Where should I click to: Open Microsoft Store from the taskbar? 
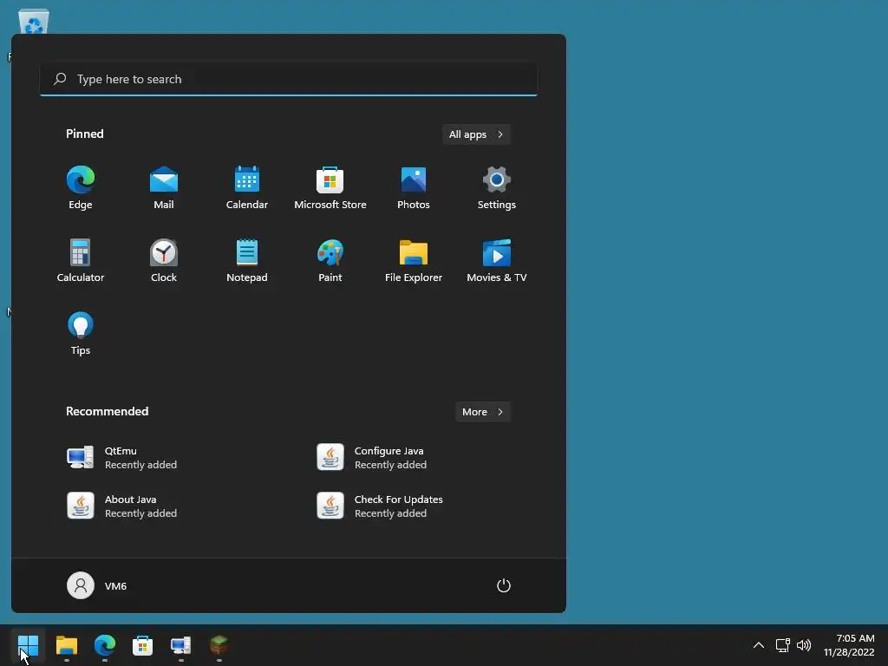click(142, 644)
